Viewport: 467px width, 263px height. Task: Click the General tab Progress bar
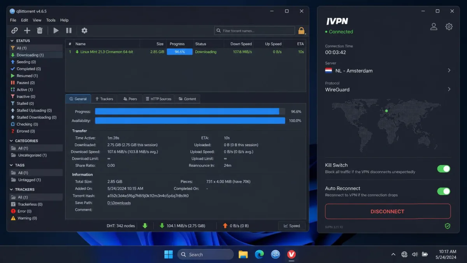click(190, 111)
